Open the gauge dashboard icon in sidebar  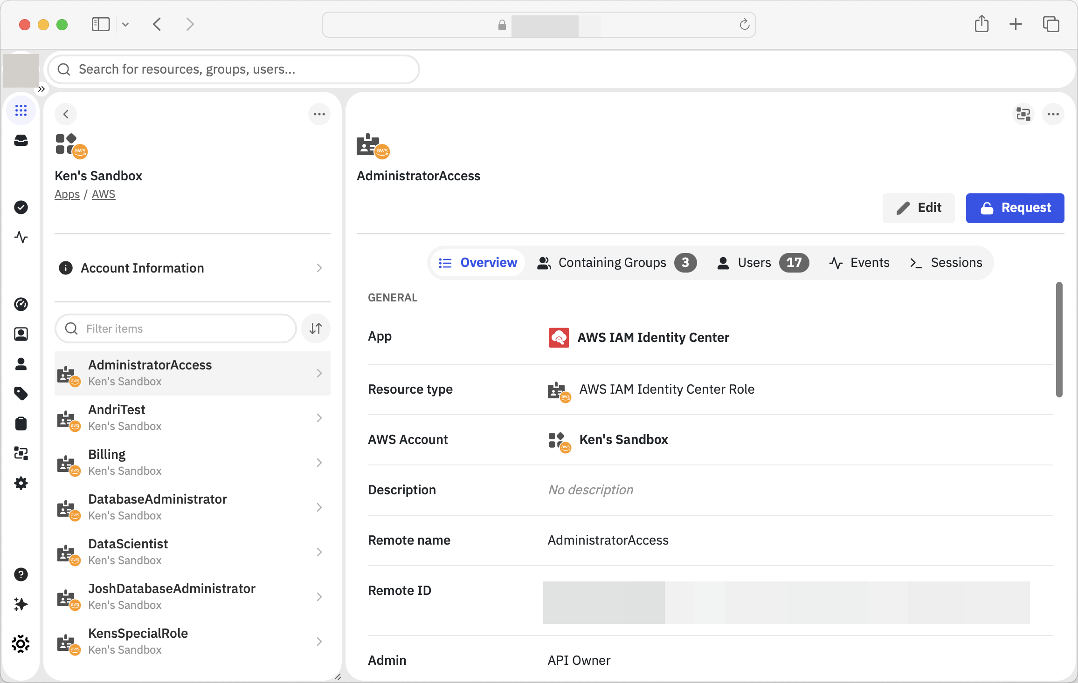coord(21,304)
